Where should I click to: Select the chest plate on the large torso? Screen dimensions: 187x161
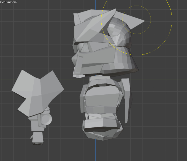pos(102,95)
